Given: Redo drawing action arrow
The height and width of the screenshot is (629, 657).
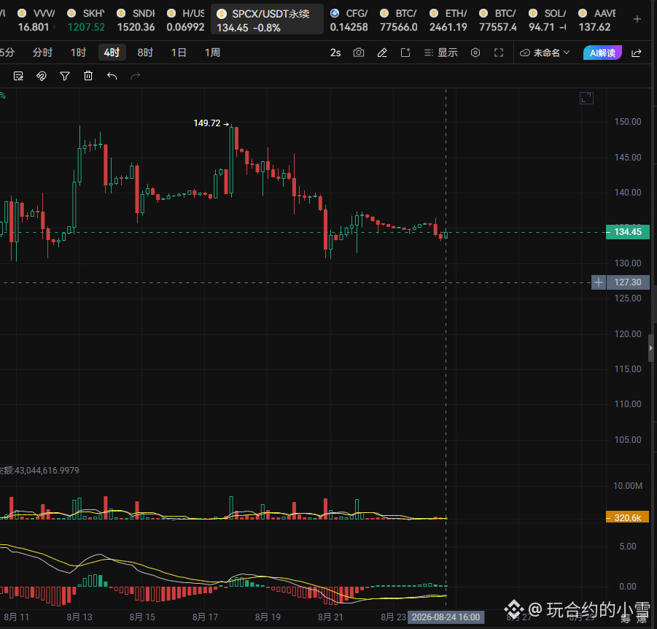Looking at the screenshot, I should pos(135,76).
